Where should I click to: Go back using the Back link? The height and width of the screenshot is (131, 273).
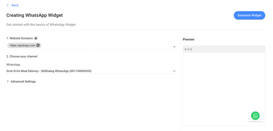click(x=15, y=5)
